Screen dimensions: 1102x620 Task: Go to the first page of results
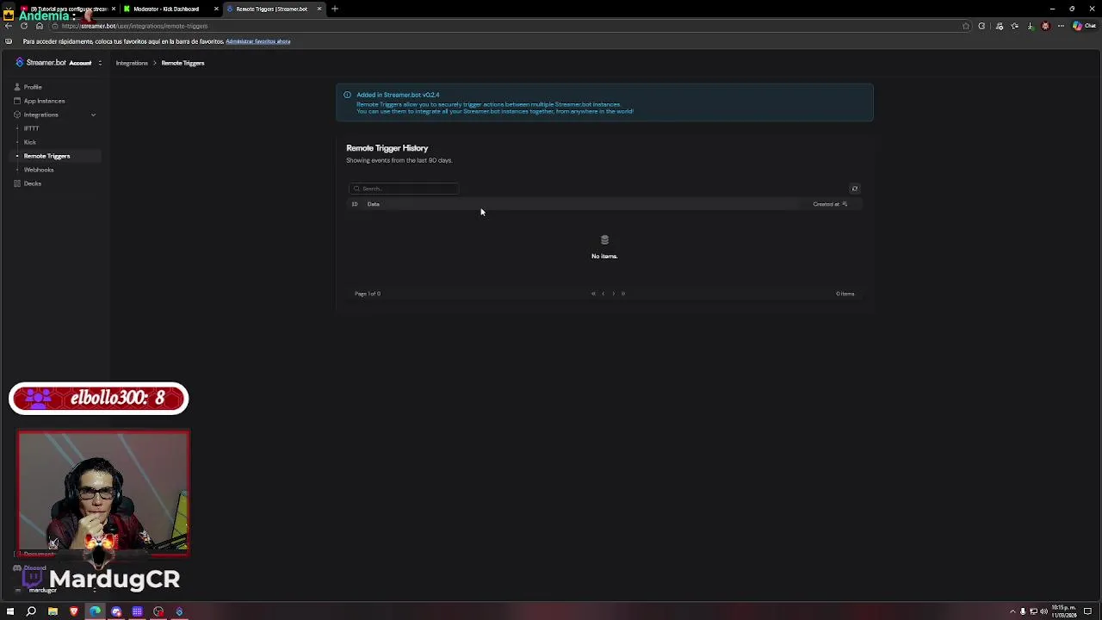click(x=593, y=294)
